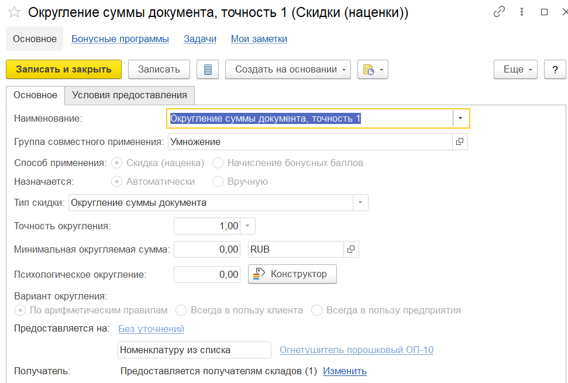Open the Группа совместного применения selection icon
Viewport: 568px width, 383px height.
click(460, 142)
